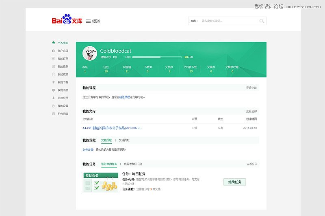The width and height of the screenshot is (325, 216).
Task: Click the 28/50 experience value
Action: click(x=188, y=57)
